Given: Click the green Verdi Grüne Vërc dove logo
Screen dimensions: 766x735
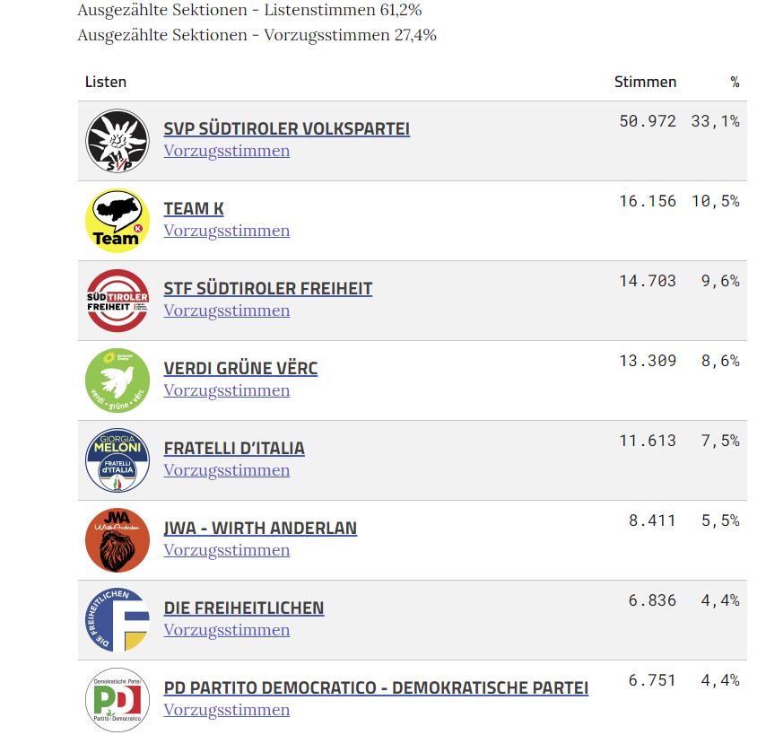Looking at the screenshot, I should tap(118, 381).
